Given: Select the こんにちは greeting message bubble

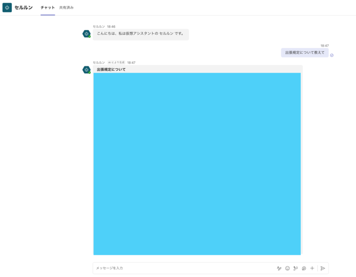Looking at the screenshot, I should (141, 34).
